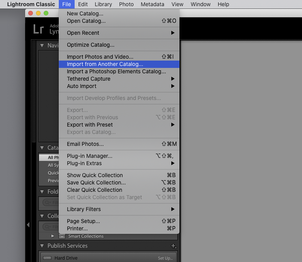Select Previous Import catalog entry
302x262 pixels.
pyautogui.click(x=49, y=181)
